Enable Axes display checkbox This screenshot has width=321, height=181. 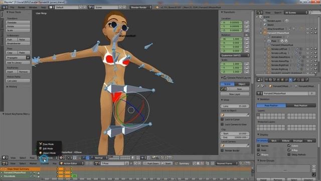(259, 150)
